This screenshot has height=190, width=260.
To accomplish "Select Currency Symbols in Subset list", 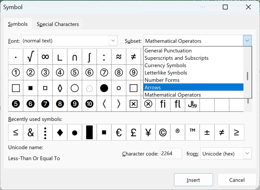I will pos(193,65).
